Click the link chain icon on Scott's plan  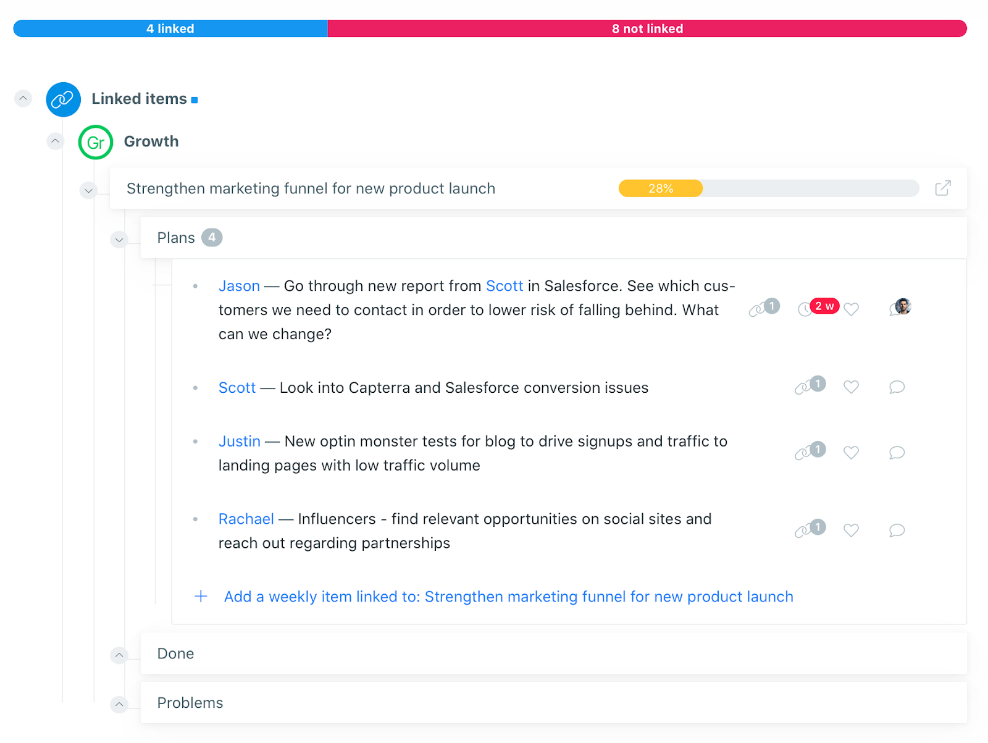click(810, 385)
